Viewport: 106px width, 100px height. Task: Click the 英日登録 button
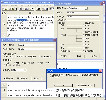click(x=8, y=79)
